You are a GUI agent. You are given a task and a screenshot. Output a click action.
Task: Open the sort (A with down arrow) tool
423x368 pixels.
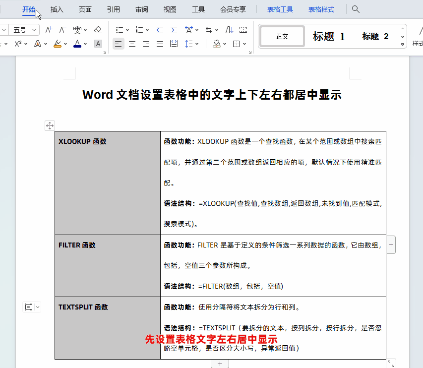pos(229,30)
